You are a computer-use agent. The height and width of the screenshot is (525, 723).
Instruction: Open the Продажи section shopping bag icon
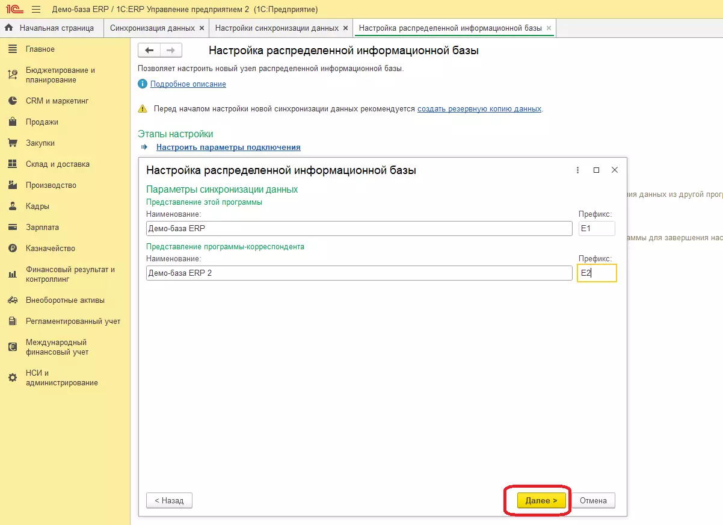pyautogui.click(x=12, y=122)
